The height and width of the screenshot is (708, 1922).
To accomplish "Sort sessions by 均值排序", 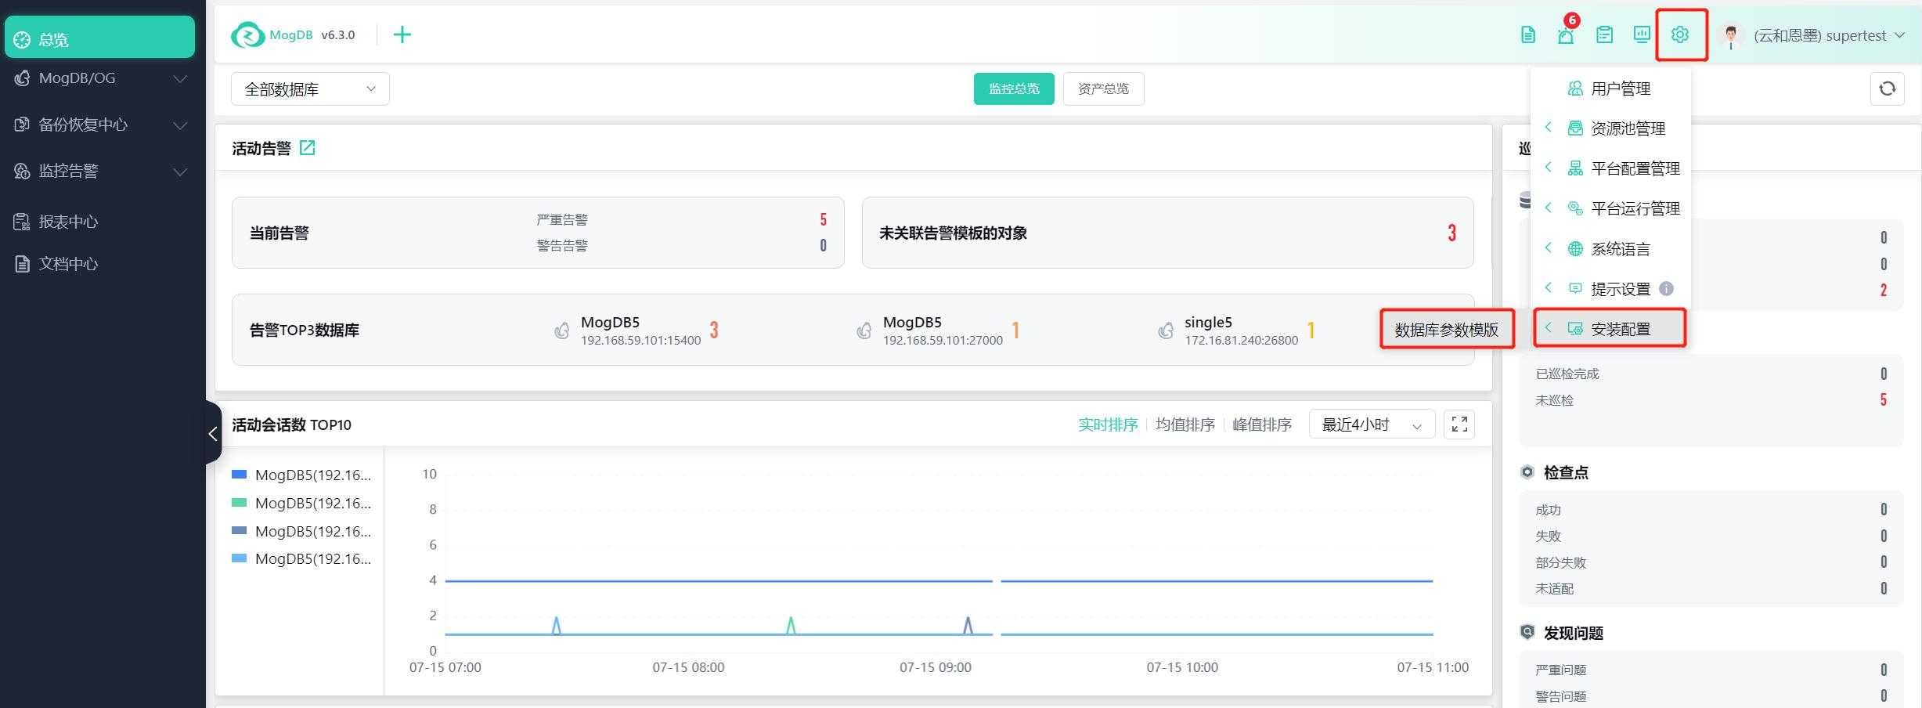I will pos(1185,424).
